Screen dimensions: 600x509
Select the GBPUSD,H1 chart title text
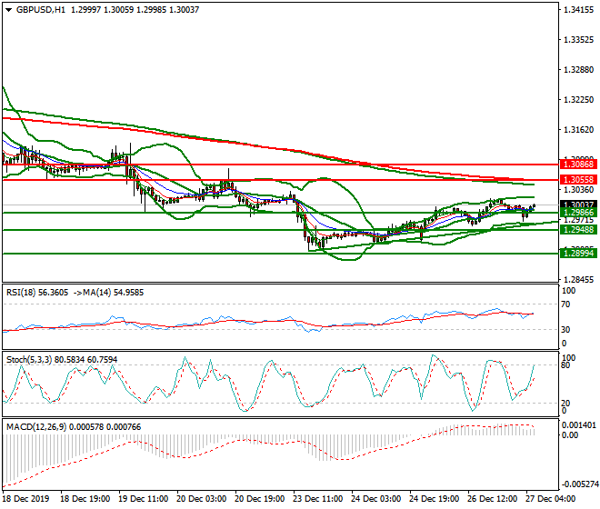click(41, 10)
